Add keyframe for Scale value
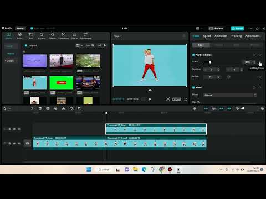This screenshot has width=266, height=199. pos(260,62)
